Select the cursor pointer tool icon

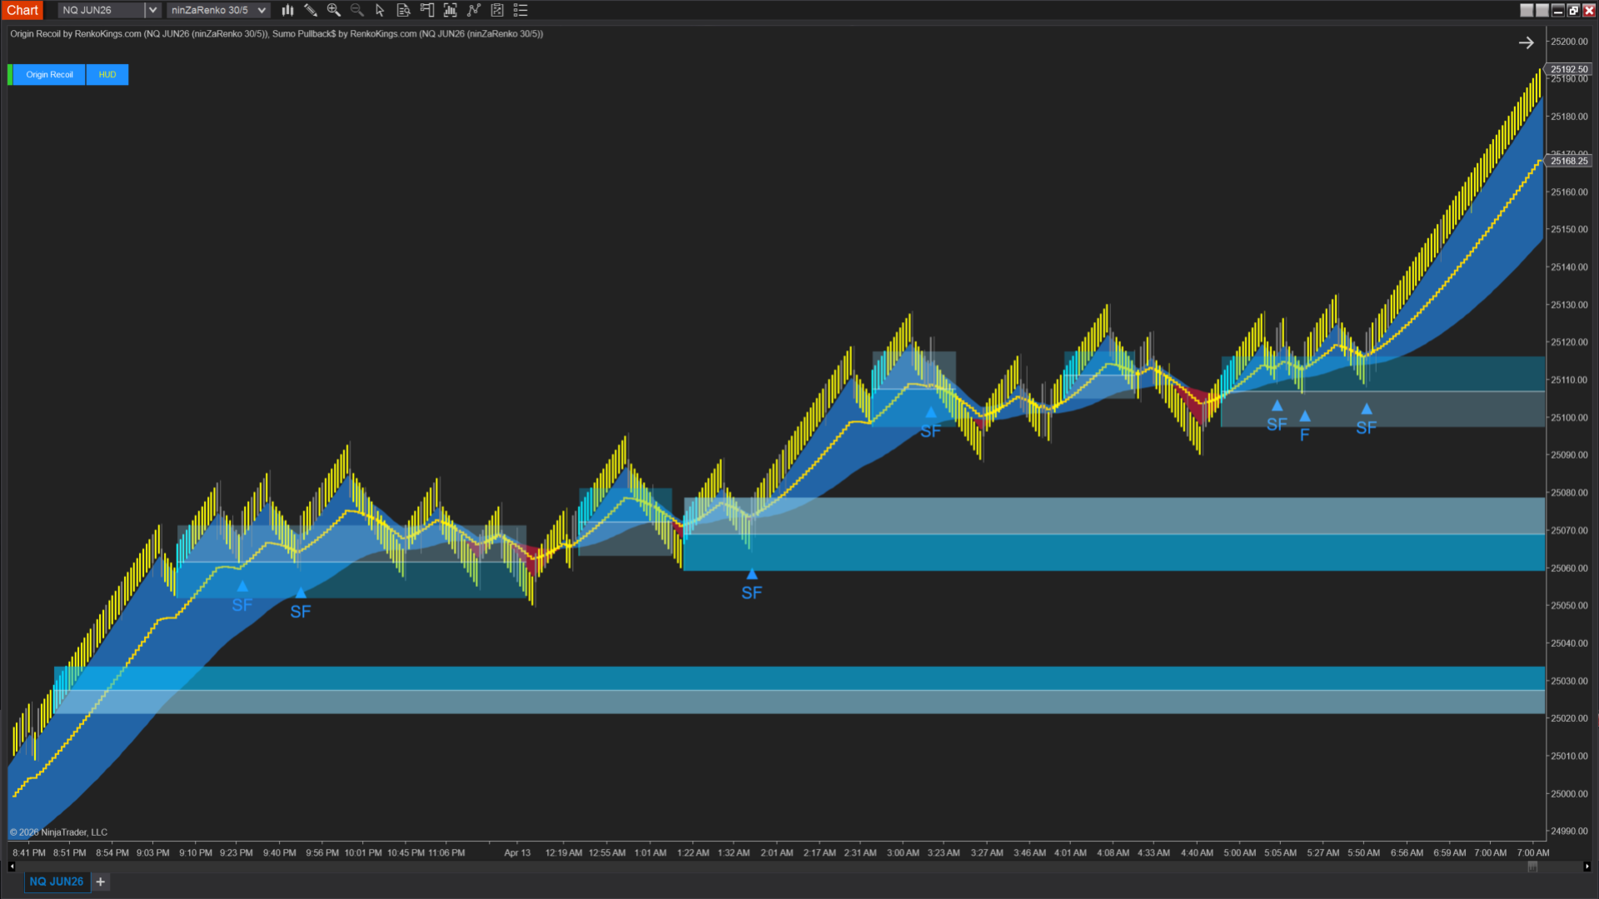coord(380,10)
